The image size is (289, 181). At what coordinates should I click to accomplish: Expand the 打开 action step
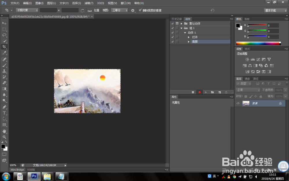pos(189,37)
